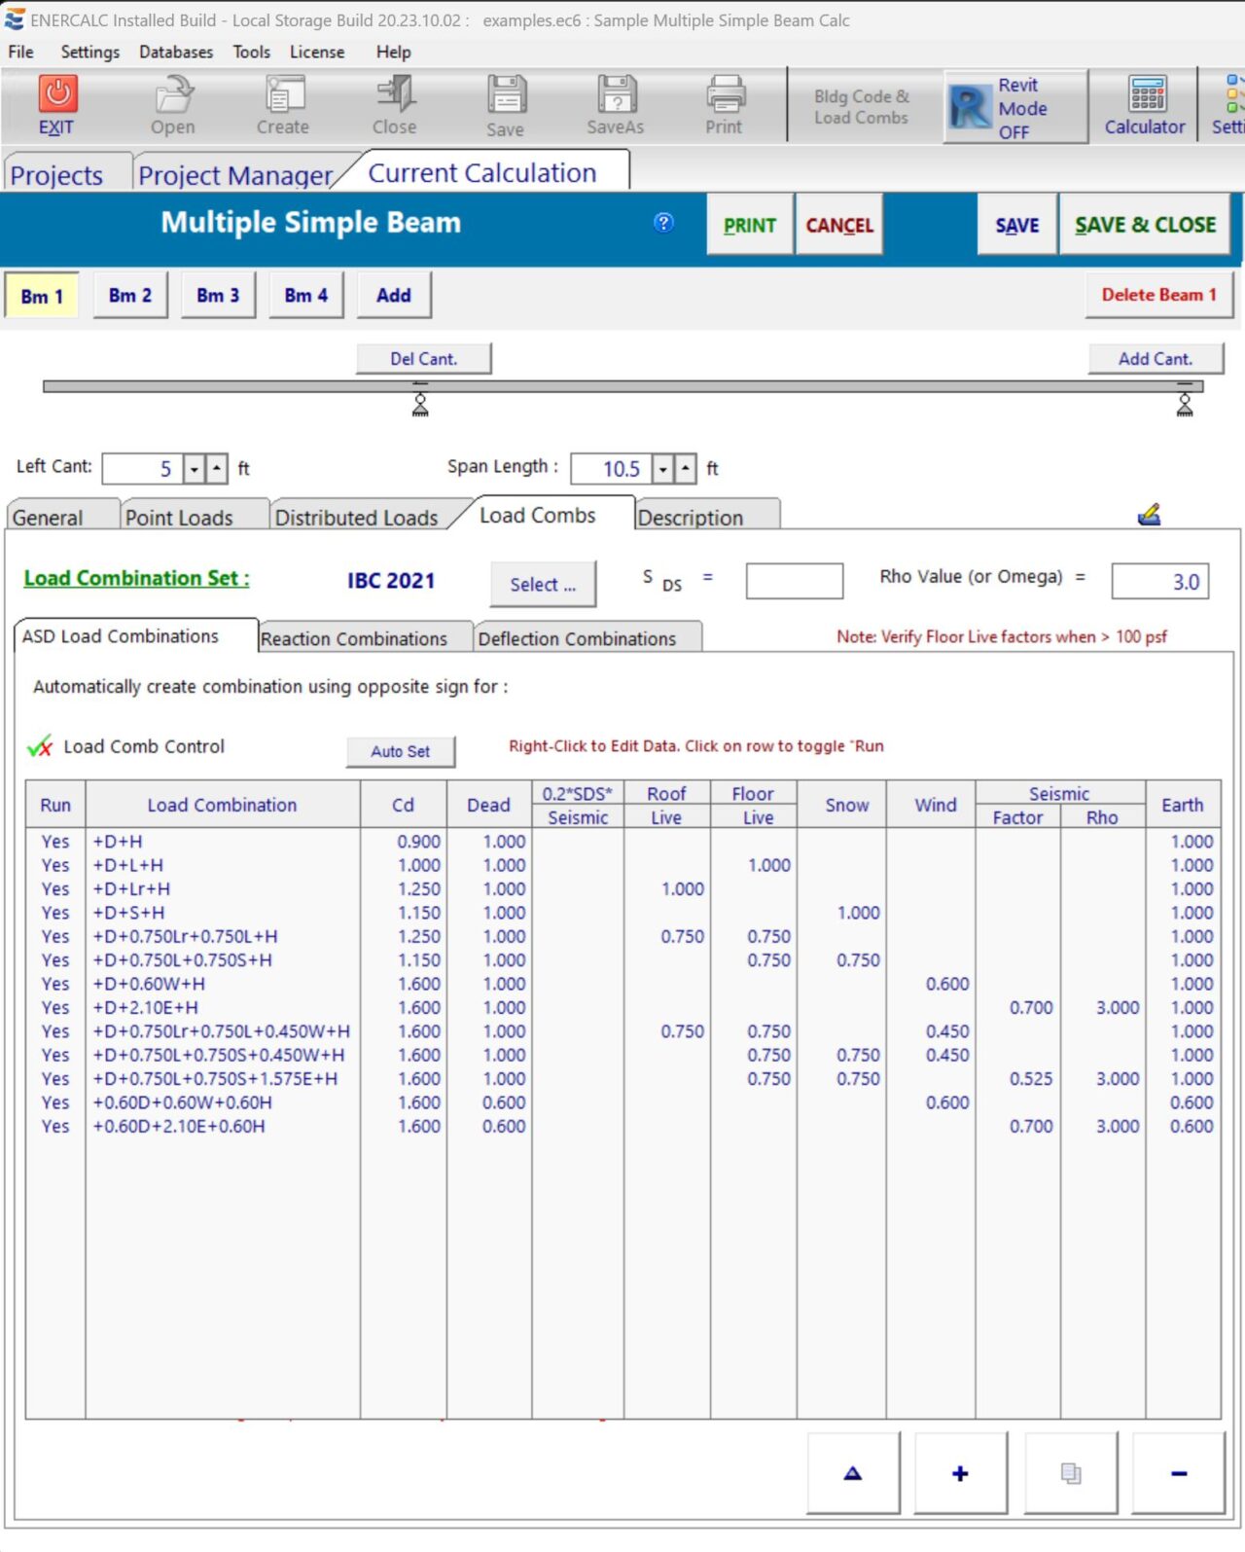Click the minus icon to remove combination

(x=1178, y=1473)
